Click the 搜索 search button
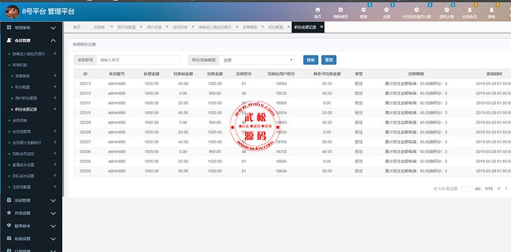Image resolution: width=511 pixels, height=252 pixels. point(311,60)
